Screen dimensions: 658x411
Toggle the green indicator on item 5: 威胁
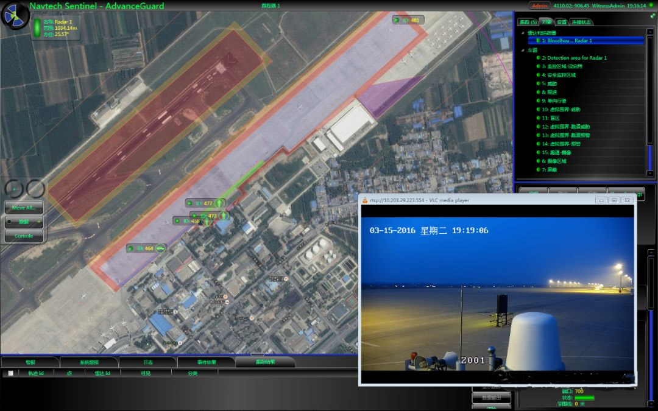click(x=539, y=83)
